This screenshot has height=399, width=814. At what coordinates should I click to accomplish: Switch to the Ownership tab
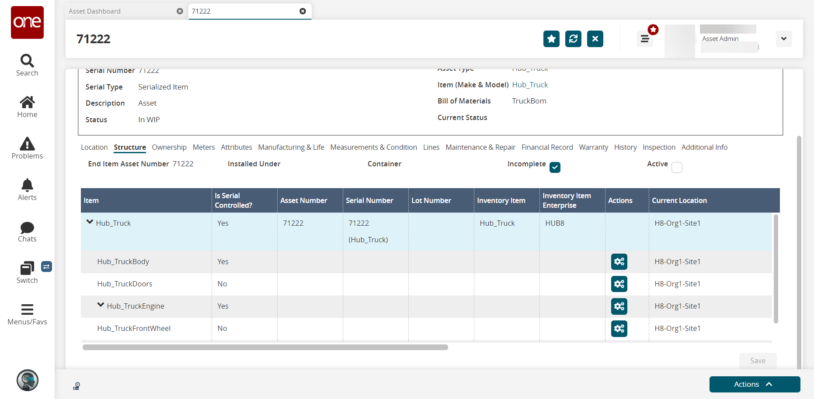tap(169, 147)
